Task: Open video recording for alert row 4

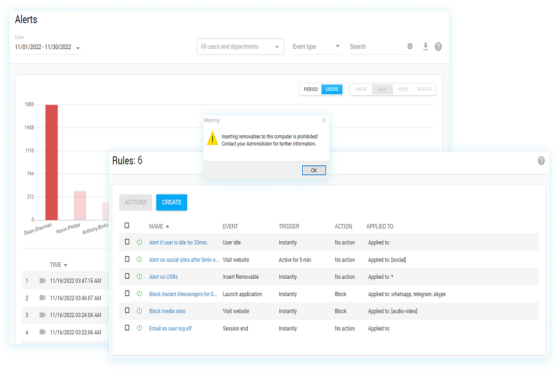Action: pyautogui.click(x=42, y=332)
